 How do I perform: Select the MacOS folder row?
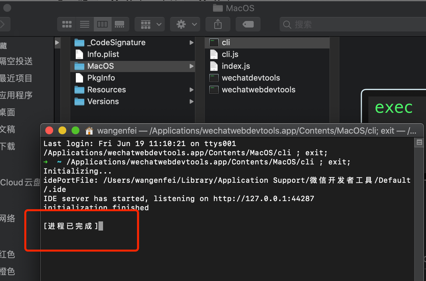tap(133, 66)
